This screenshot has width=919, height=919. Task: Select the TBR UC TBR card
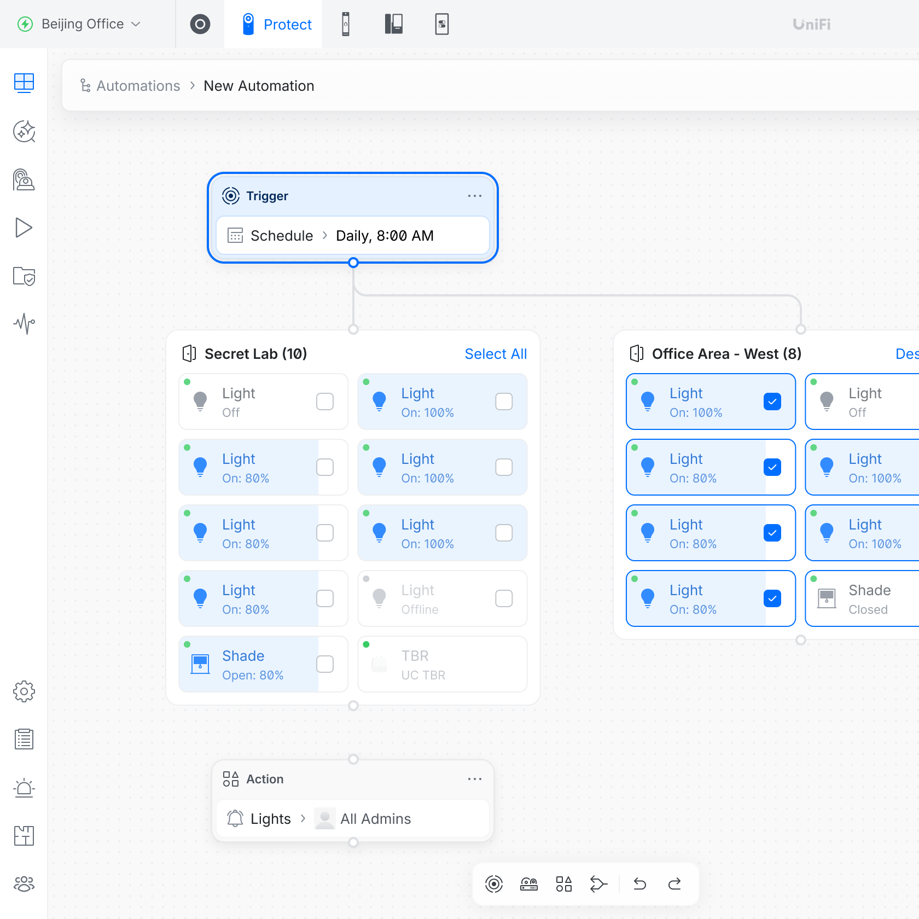click(x=443, y=664)
